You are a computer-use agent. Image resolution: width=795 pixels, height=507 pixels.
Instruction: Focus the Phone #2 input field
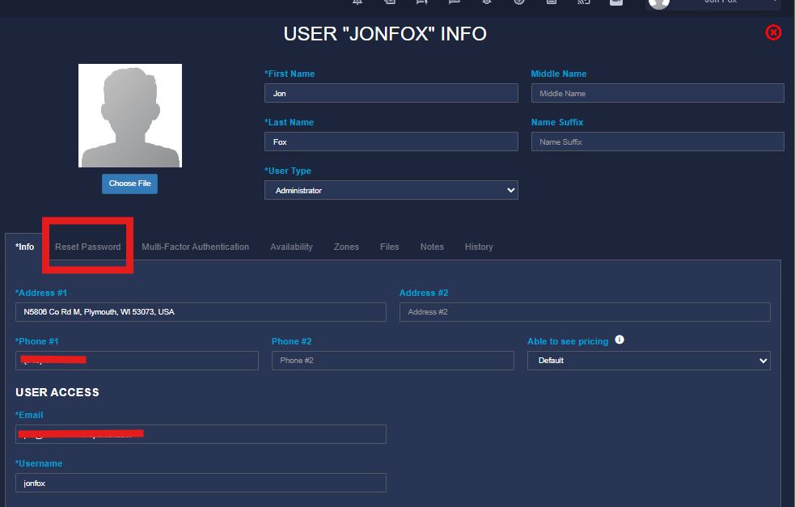pyautogui.click(x=393, y=361)
